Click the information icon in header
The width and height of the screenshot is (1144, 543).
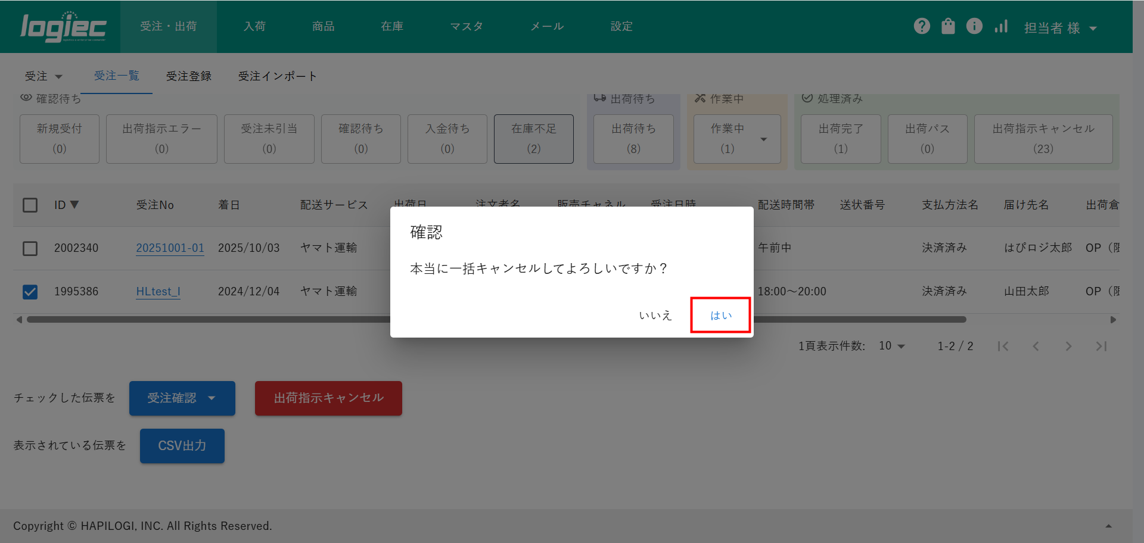(x=974, y=26)
